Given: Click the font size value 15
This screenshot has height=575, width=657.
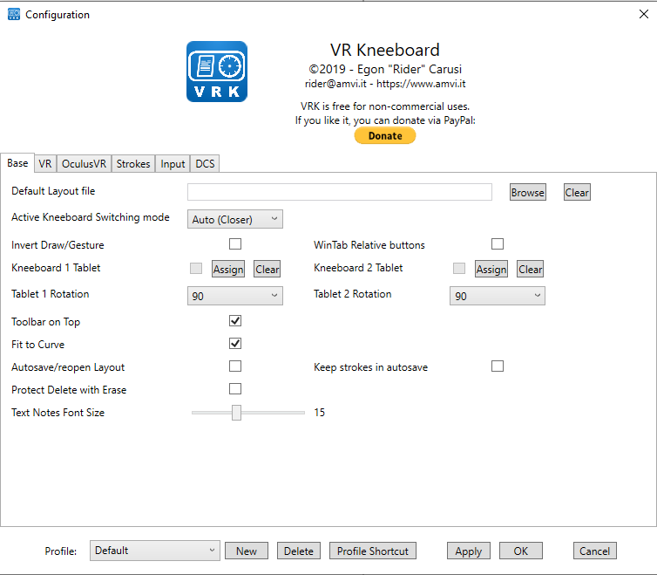Looking at the screenshot, I should [x=319, y=413].
